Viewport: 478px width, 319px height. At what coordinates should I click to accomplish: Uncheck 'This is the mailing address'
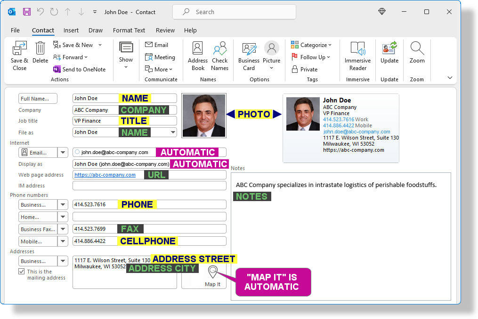22,271
